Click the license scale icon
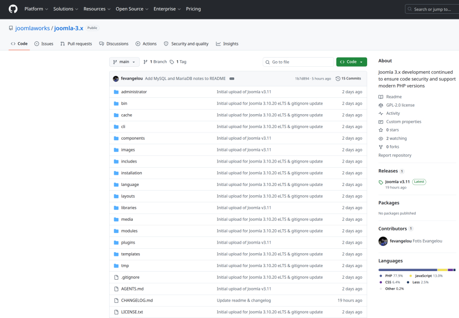 coord(380,105)
